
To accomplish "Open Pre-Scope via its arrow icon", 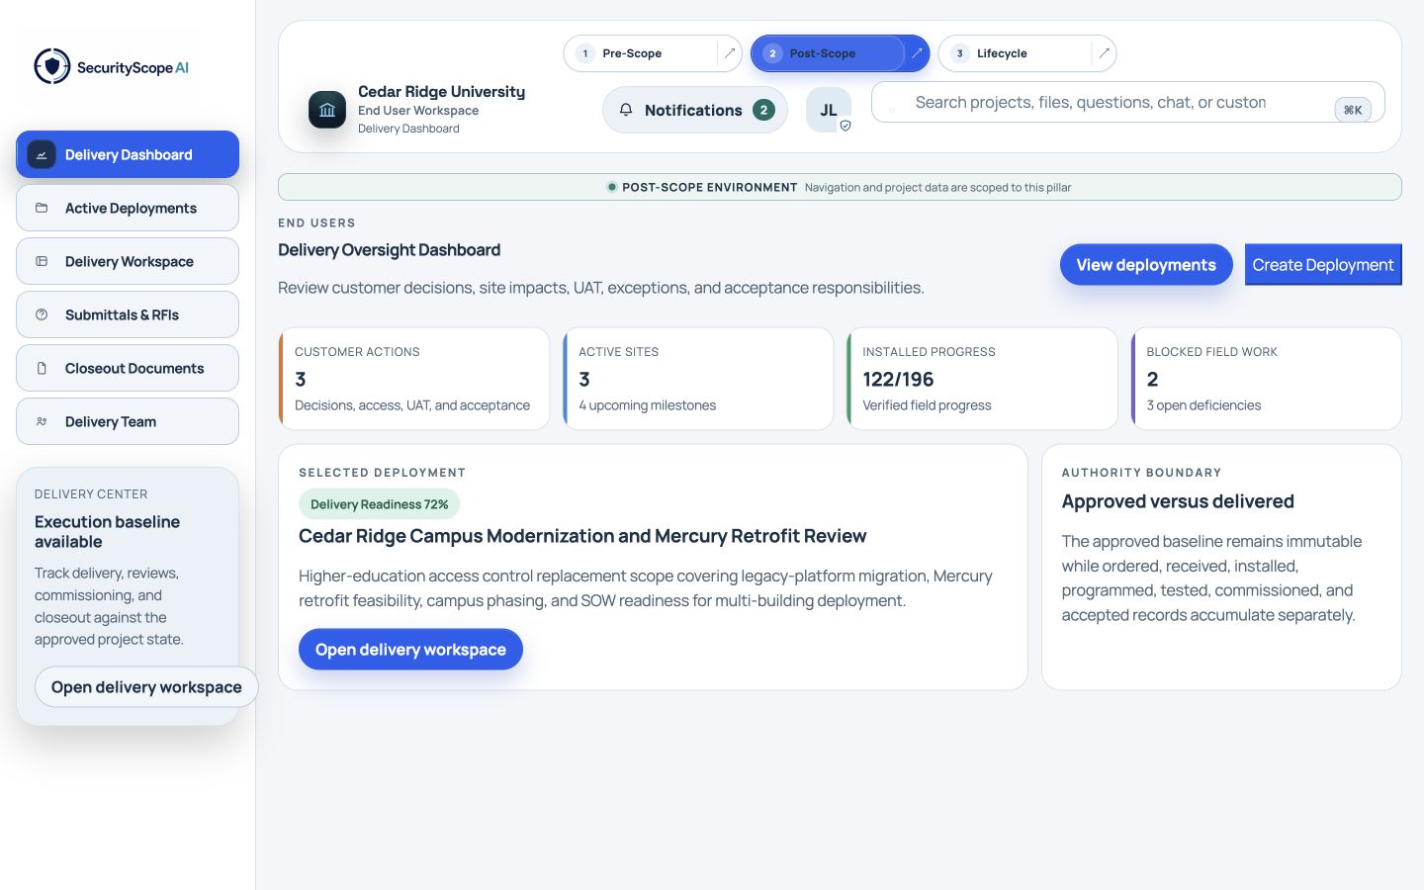I will click(730, 53).
